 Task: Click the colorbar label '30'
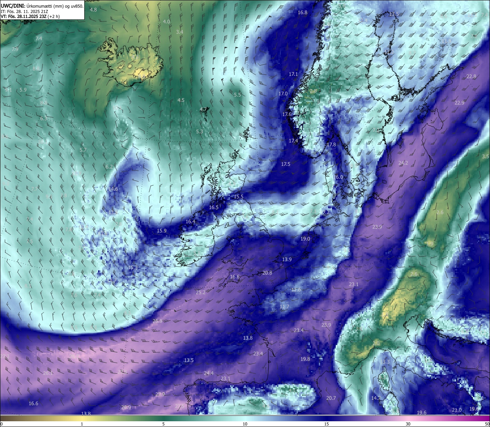coord(408,424)
